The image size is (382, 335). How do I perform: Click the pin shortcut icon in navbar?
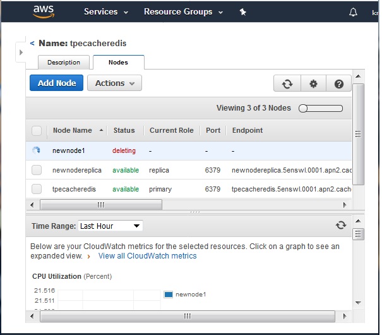tap(242, 12)
